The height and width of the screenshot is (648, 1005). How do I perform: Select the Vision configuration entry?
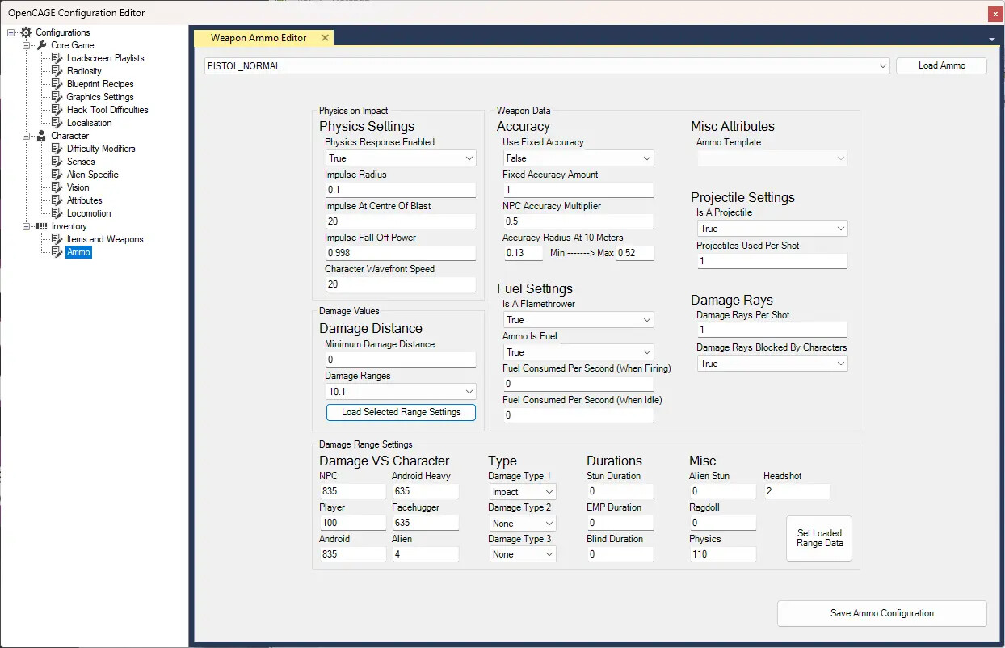(78, 187)
